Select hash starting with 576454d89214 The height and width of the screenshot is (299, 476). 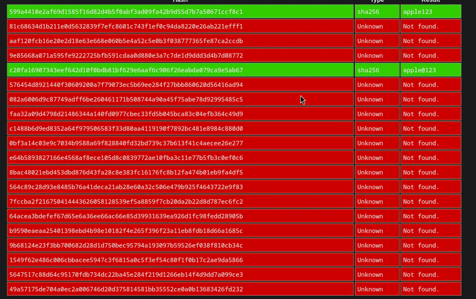tap(180, 84)
